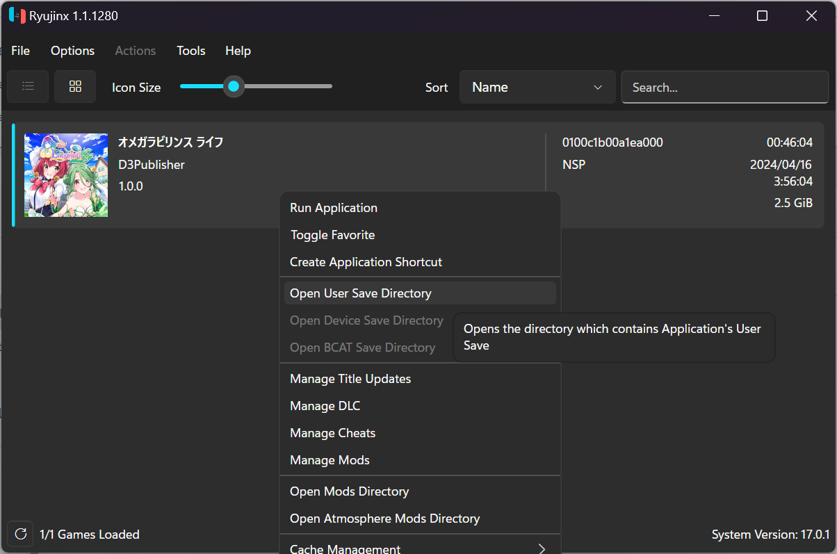Open Manage Title Updates
This screenshot has width=837, height=554.
click(420, 379)
